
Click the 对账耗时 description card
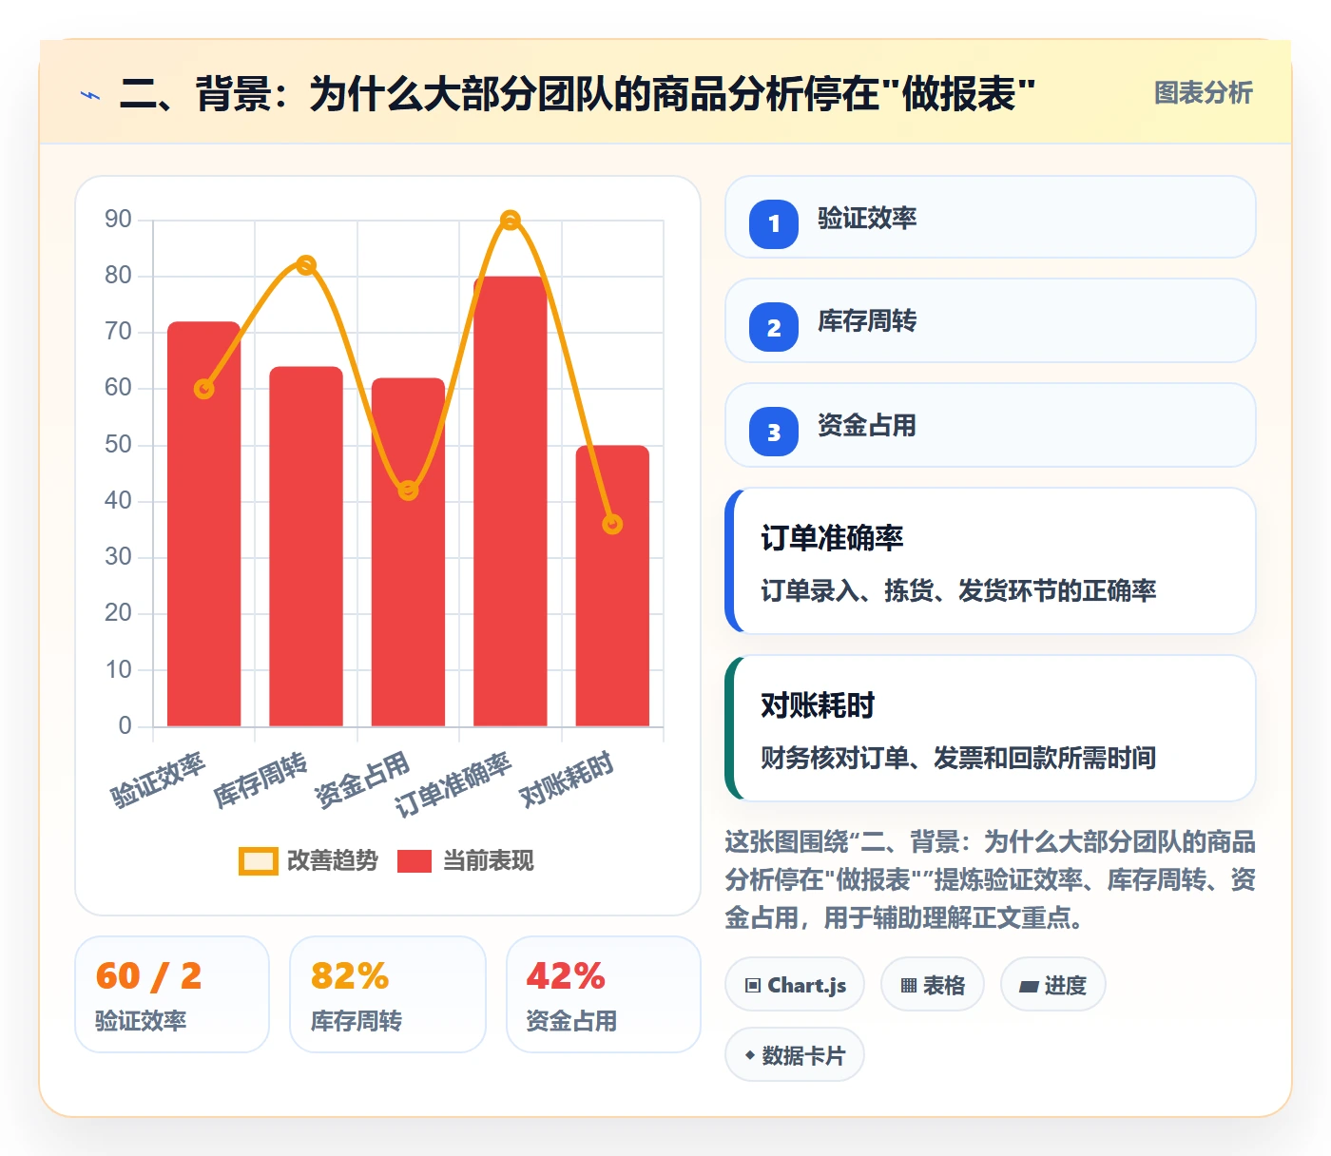991,728
